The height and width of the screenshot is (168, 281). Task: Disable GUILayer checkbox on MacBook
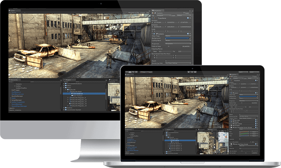(x=233, y=122)
